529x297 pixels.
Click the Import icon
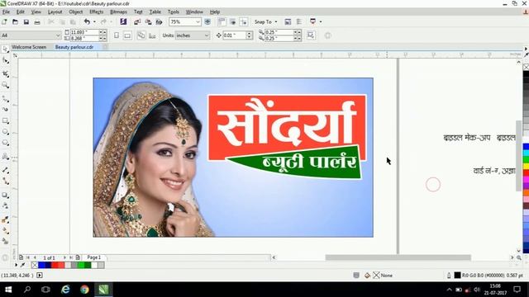click(x=137, y=22)
